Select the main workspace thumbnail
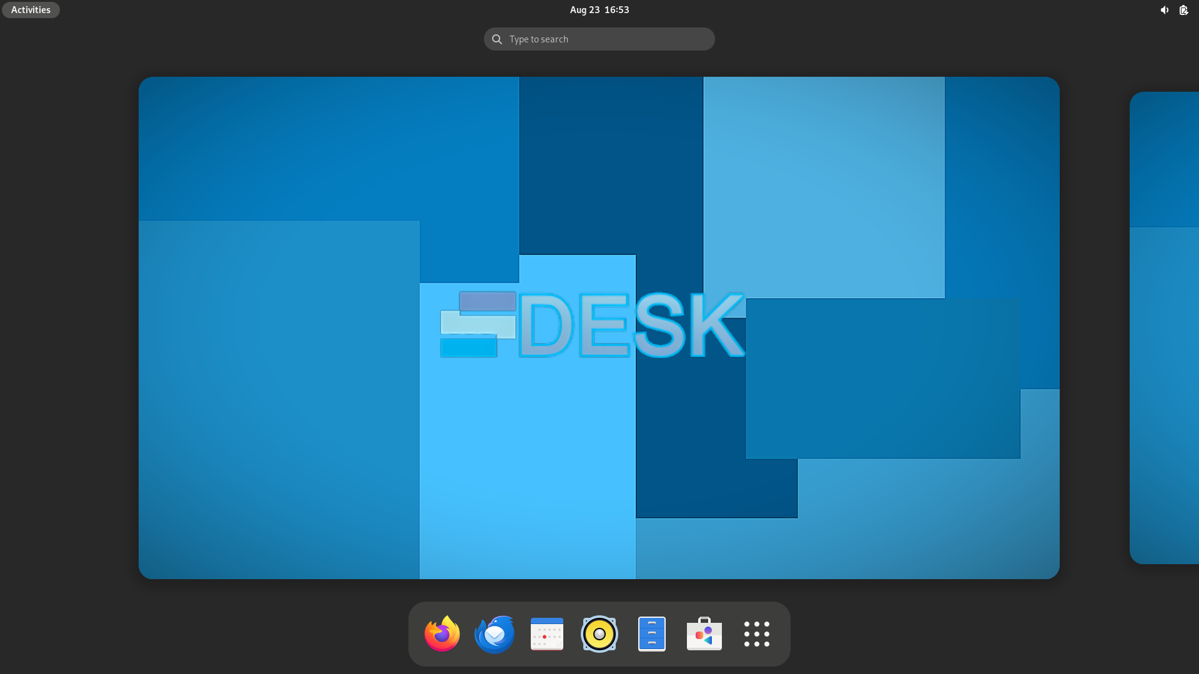 (599, 328)
